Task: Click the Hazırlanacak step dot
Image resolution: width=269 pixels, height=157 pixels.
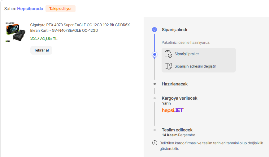Action: (x=154, y=84)
